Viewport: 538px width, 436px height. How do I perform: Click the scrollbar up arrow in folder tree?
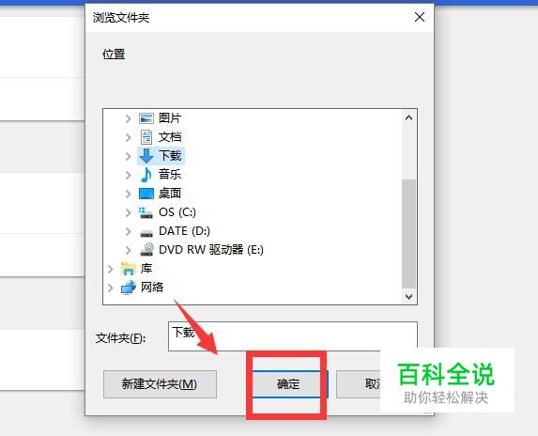[408, 117]
